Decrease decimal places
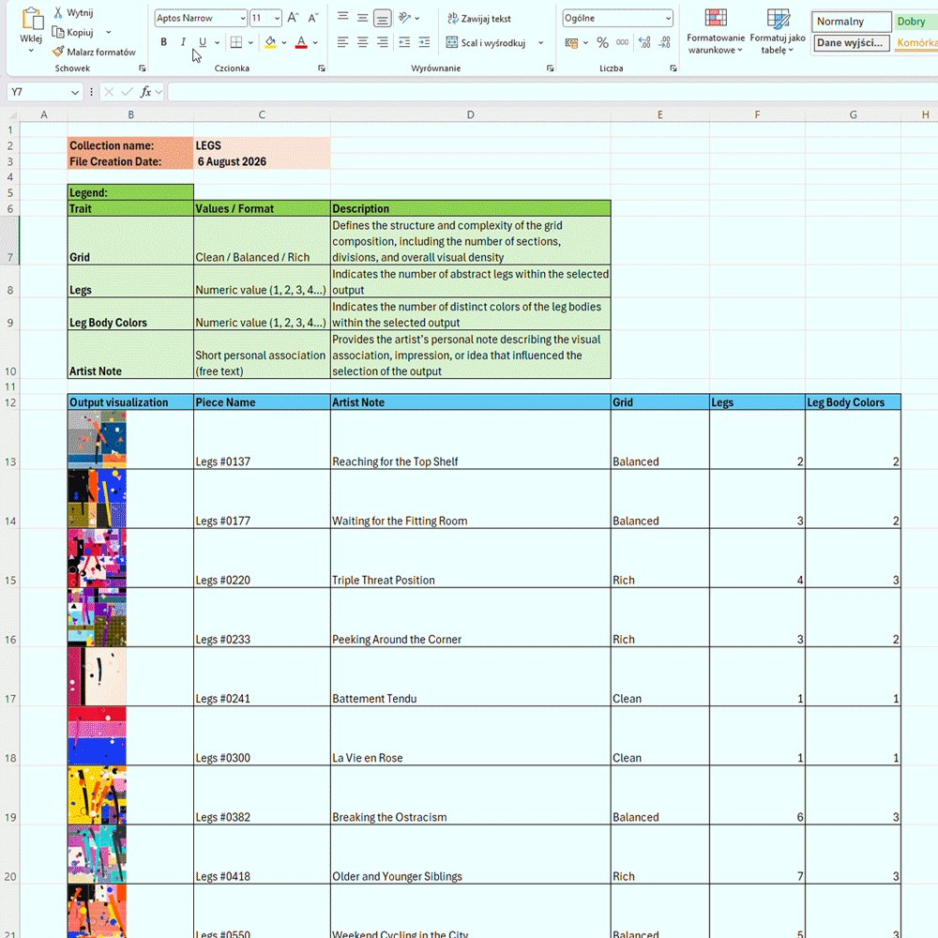The image size is (938, 938). point(665,42)
